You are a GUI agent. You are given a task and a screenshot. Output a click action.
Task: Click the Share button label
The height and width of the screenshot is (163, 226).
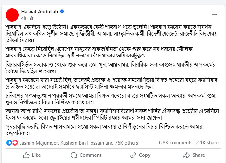(x=199, y=155)
